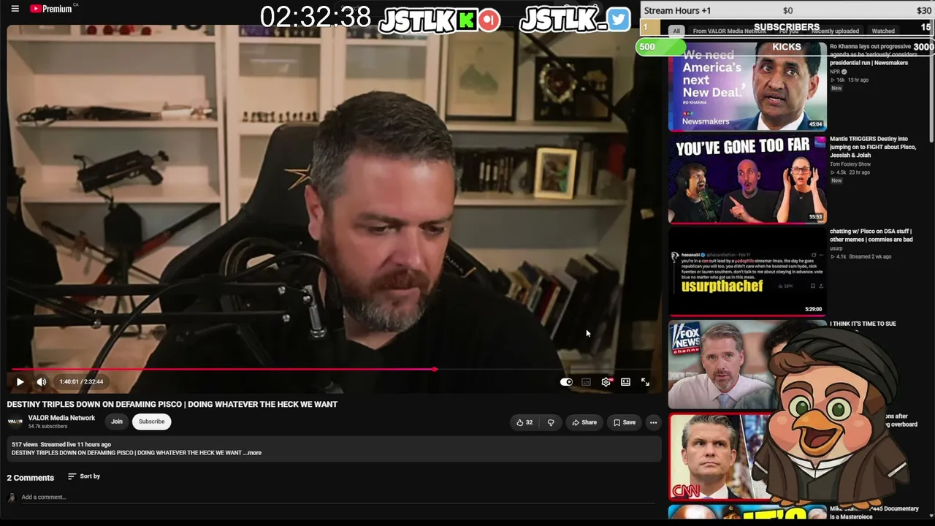Click the 5:29:00 duration badge on usurpthachef thumbnail
The width and height of the screenshot is (935, 526).
[813, 309]
